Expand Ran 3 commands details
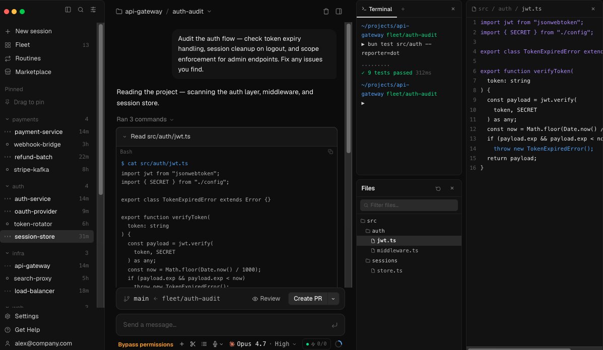The image size is (603, 350). (x=145, y=120)
